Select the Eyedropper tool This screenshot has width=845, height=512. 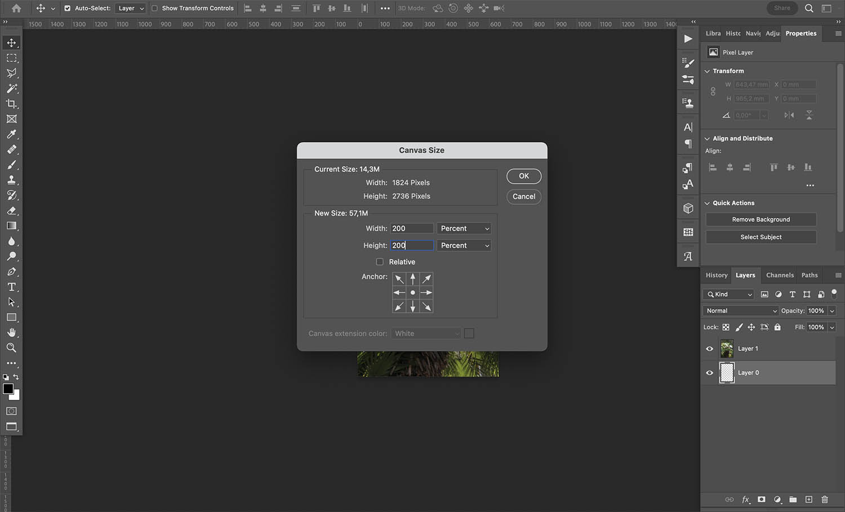pos(12,134)
